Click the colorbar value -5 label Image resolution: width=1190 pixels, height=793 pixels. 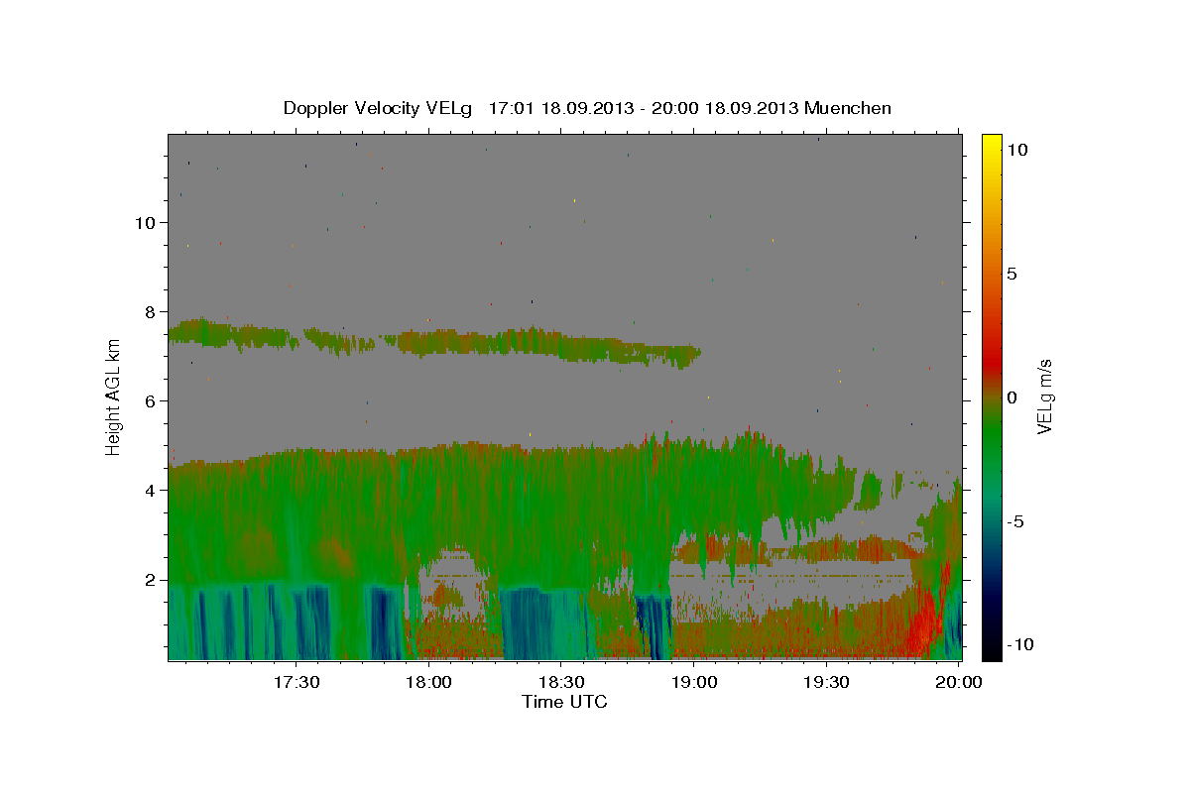1015,521
